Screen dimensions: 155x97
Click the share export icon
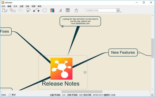click(x=76, y=10)
